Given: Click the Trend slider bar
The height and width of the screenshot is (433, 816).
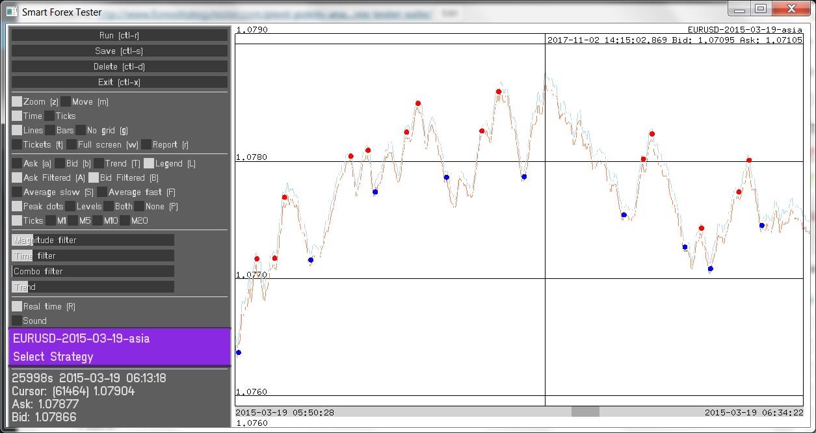Looking at the screenshot, I should (93, 287).
